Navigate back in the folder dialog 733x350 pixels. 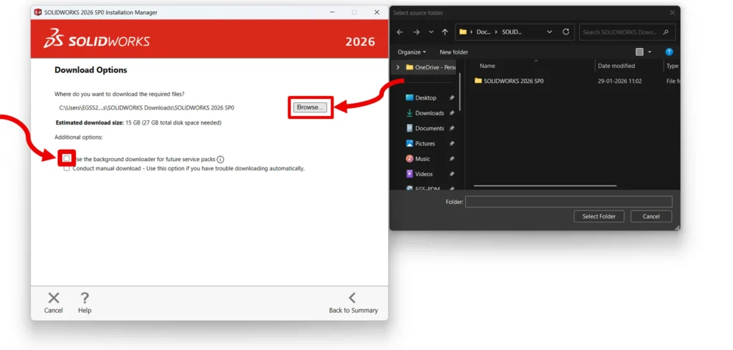(399, 32)
